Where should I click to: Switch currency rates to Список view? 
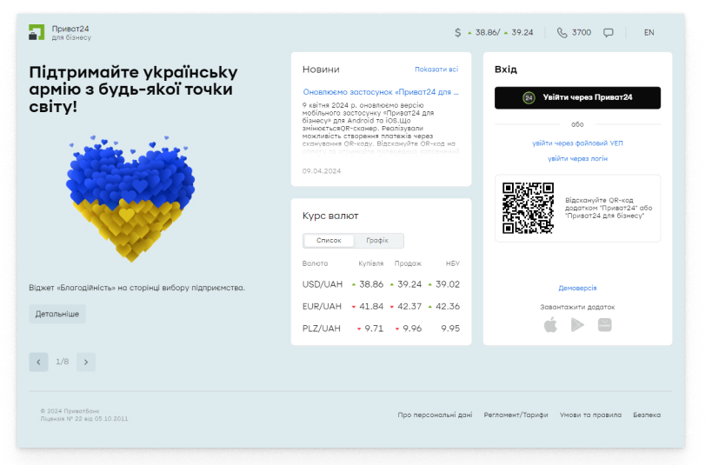329,241
